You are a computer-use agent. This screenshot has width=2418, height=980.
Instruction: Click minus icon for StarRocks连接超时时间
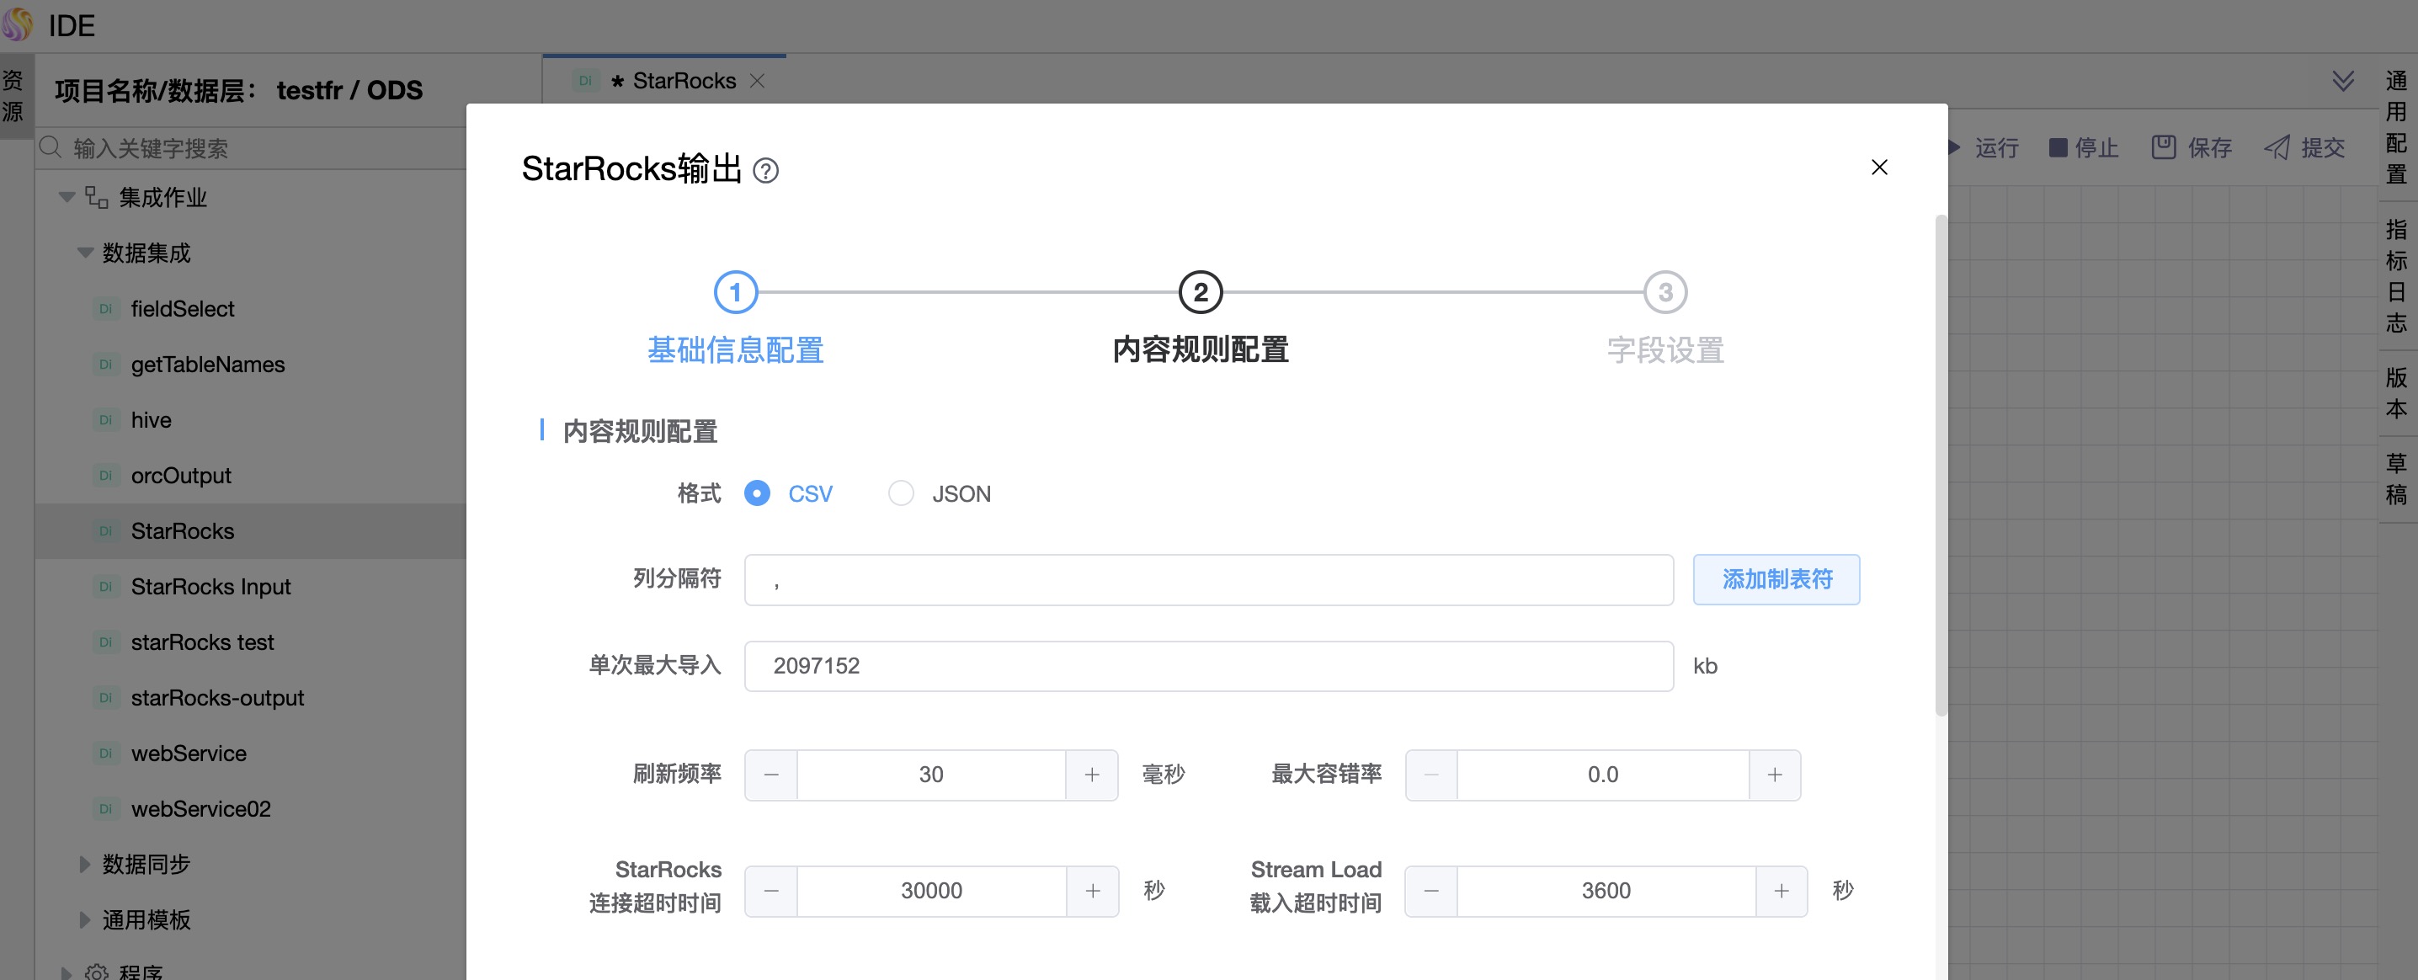point(771,890)
